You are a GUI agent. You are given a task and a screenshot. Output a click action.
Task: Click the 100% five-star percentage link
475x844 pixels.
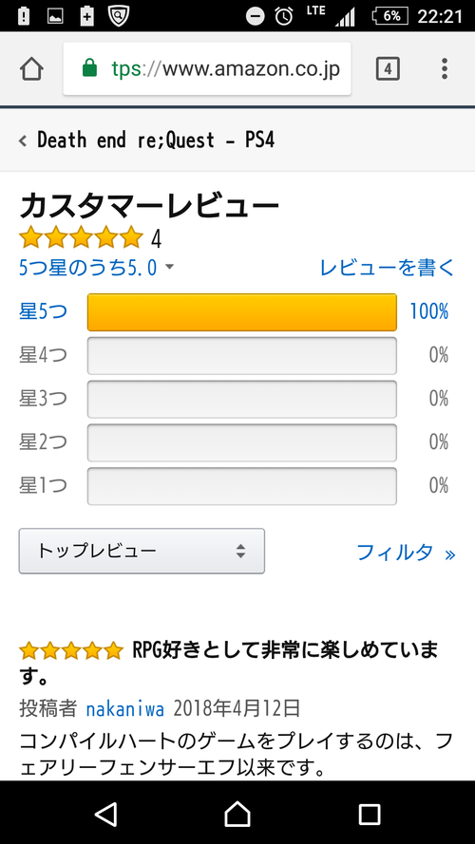[x=428, y=311]
